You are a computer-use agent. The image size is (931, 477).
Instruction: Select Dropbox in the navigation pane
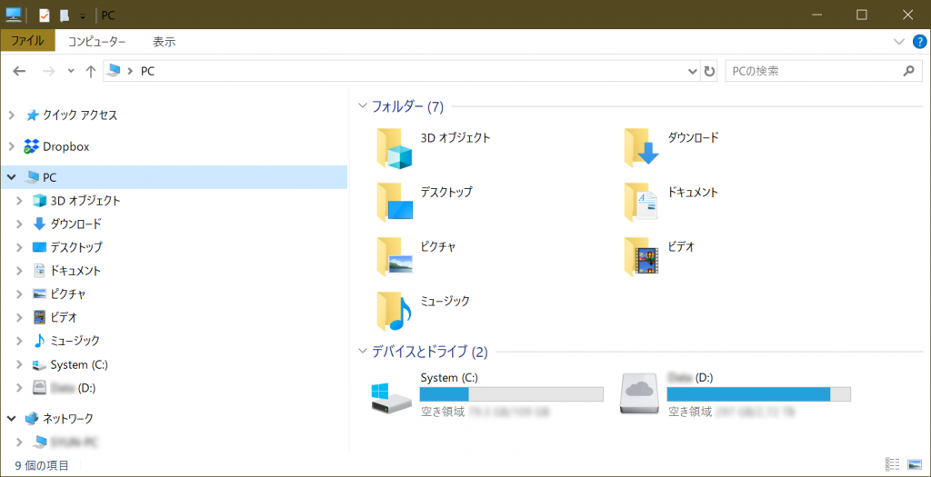pos(65,146)
